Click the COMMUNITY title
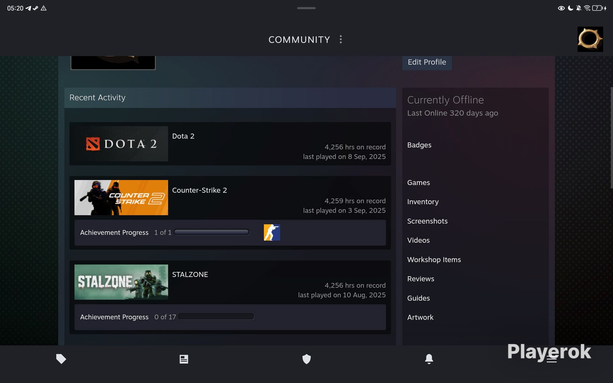 coord(299,40)
